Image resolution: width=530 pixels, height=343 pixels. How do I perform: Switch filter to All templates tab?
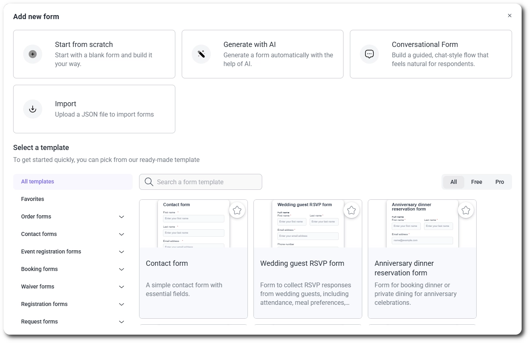pos(453,182)
